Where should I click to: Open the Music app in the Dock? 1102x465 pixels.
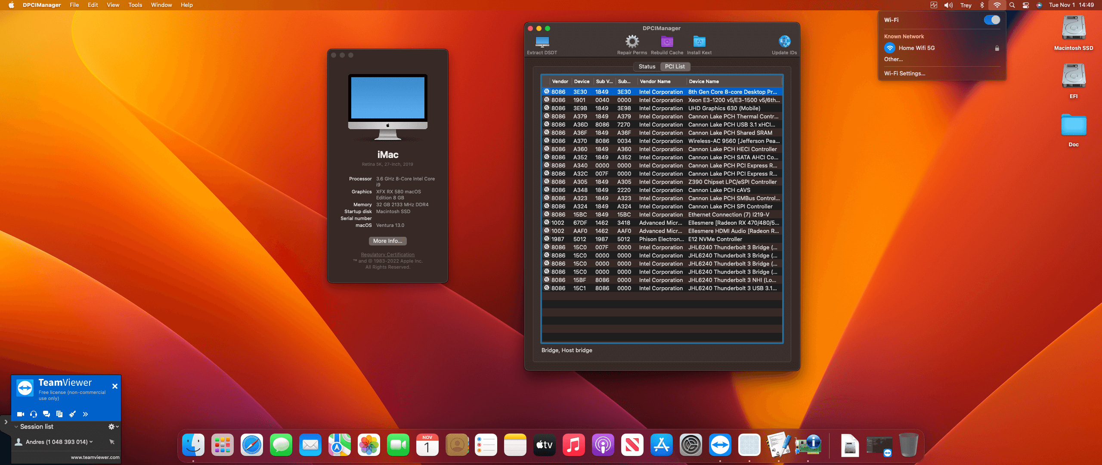click(x=574, y=445)
